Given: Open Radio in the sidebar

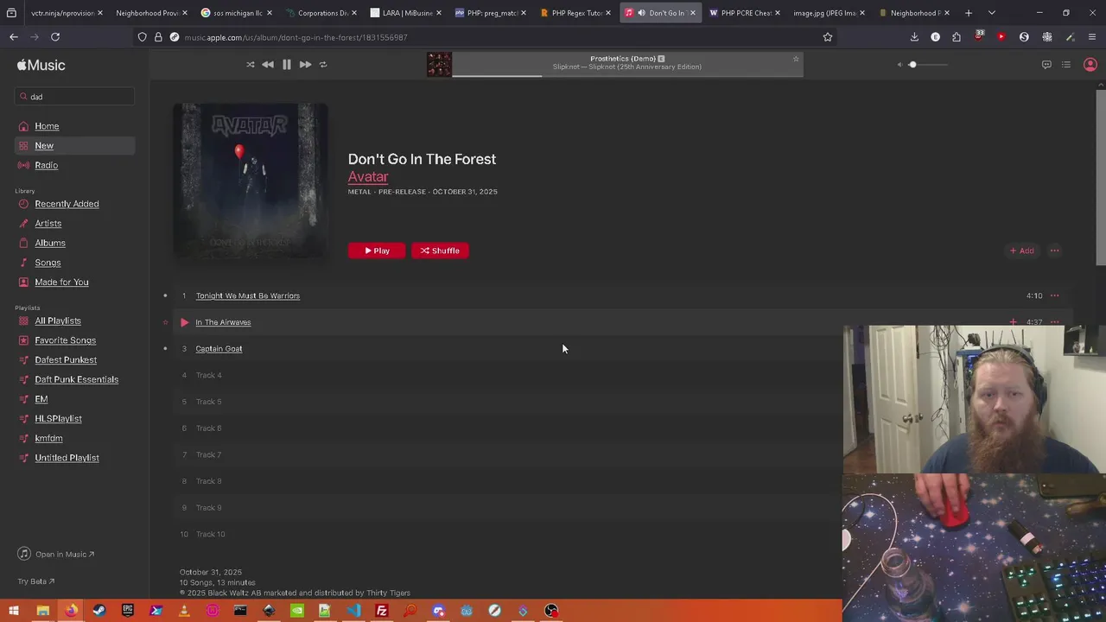Looking at the screenshot, I should click(x=47, y=165).
